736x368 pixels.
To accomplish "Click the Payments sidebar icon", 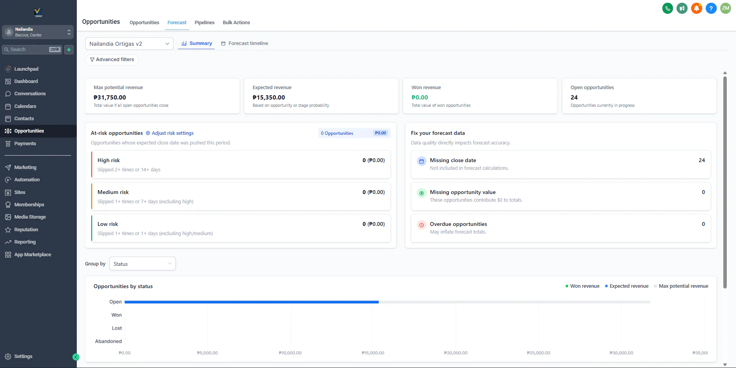I will pyautogui.click(x=8, y=144).
